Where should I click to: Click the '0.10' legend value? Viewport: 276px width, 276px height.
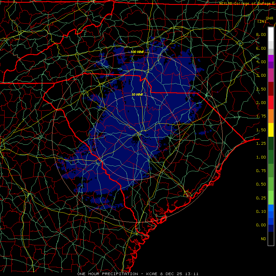point(261,211)
